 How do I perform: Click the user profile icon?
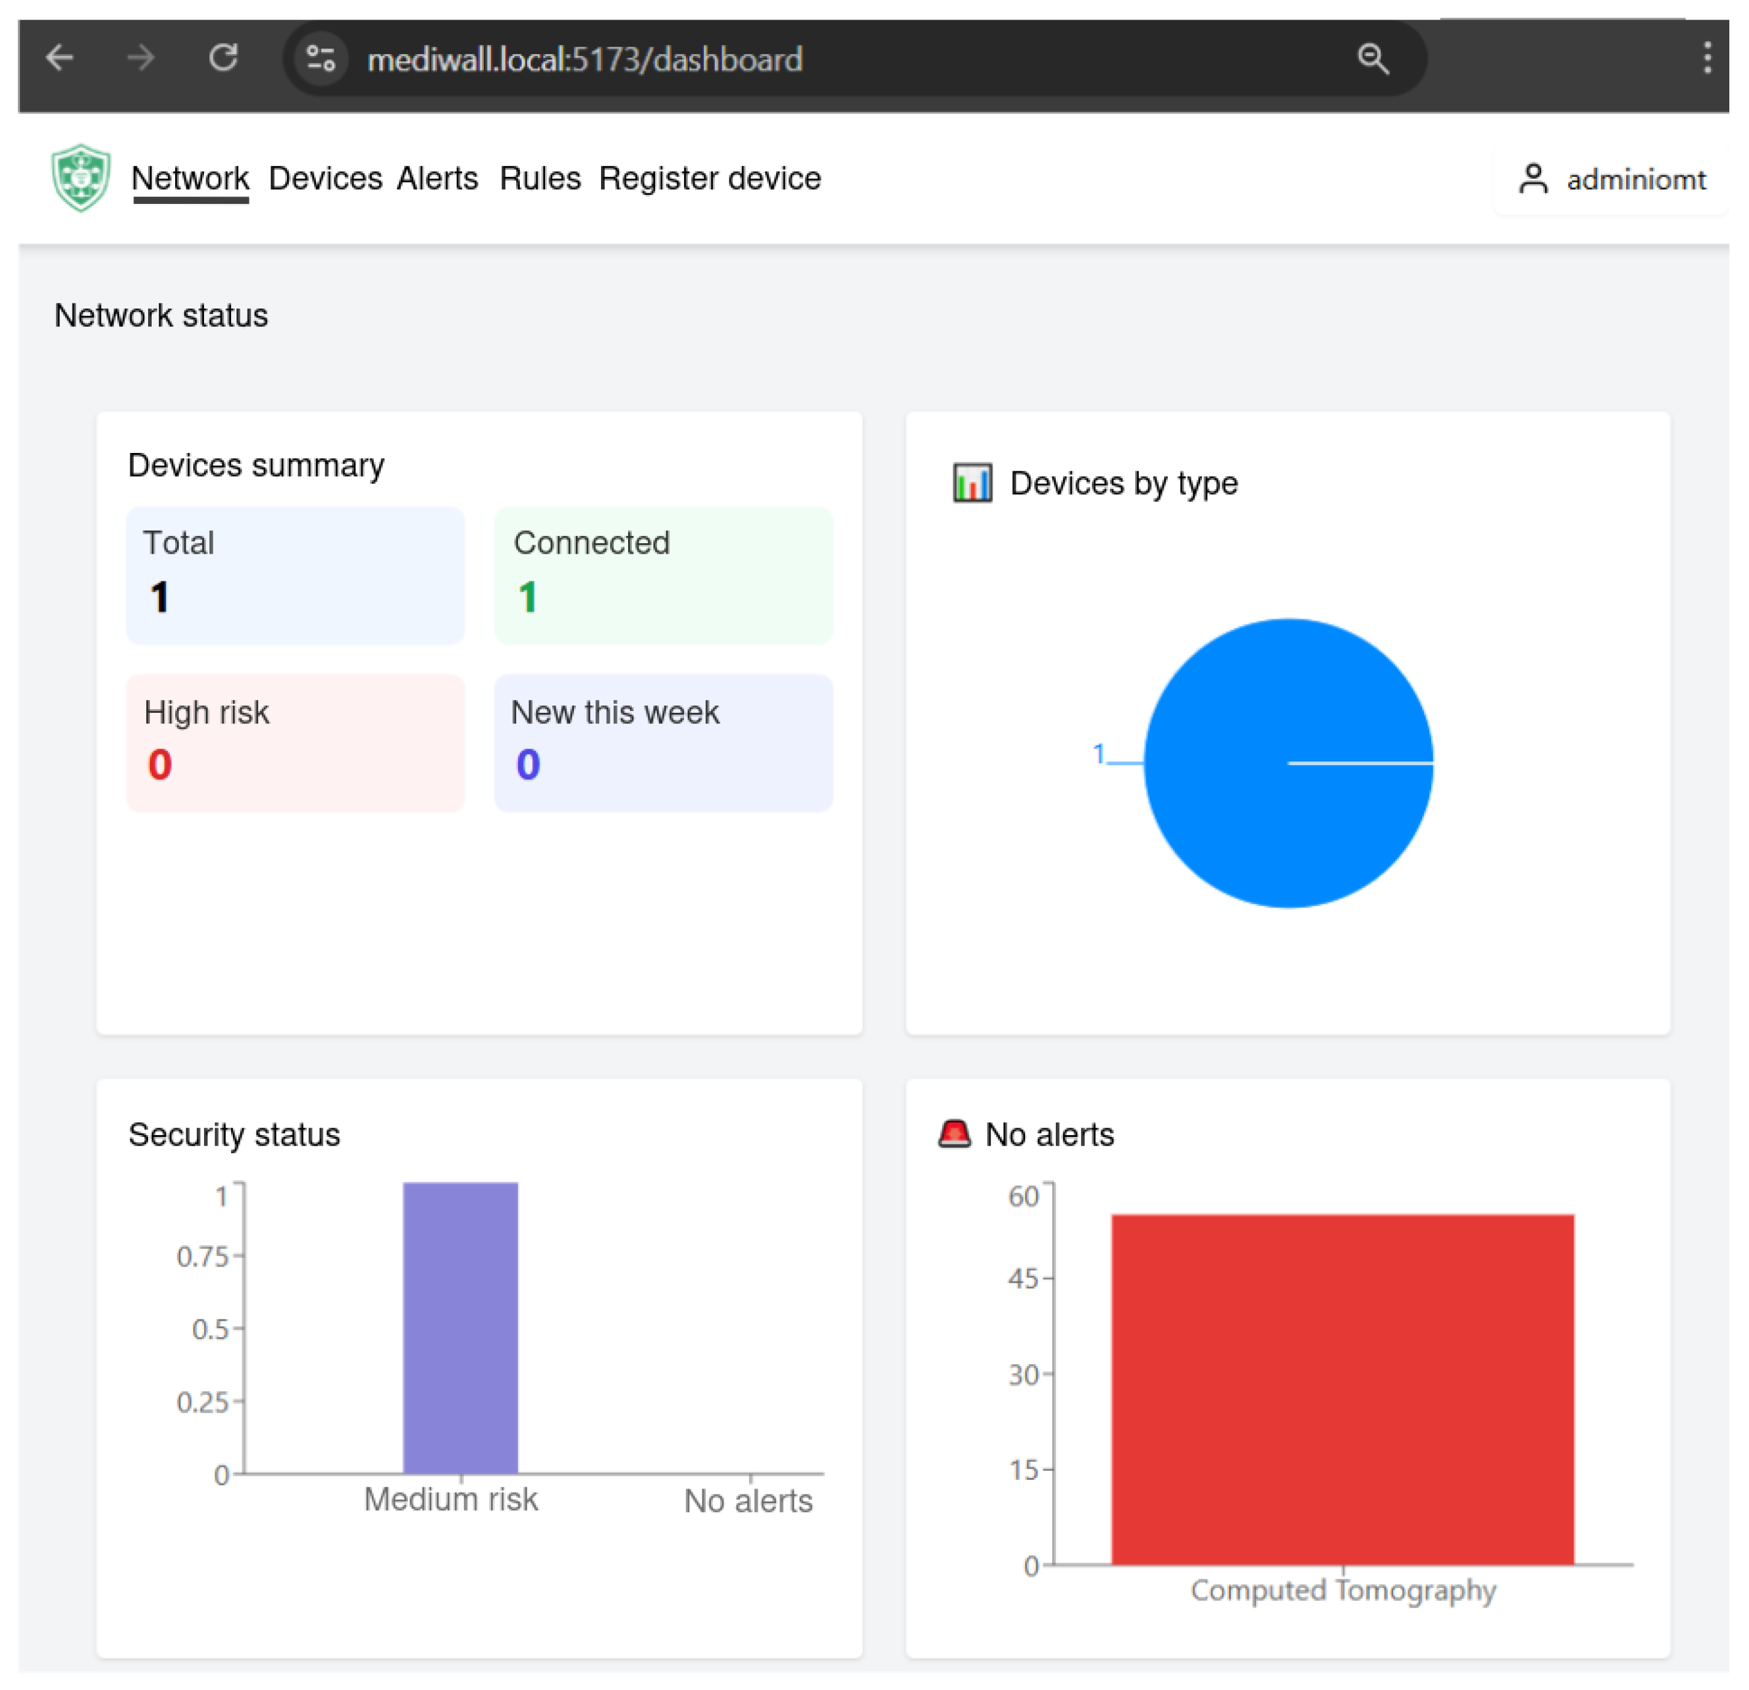point(1533,179)
